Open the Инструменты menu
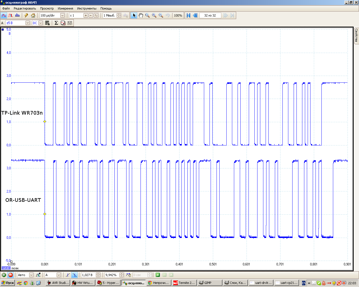This screenshot has width=359, height=287. coord(87,8)
